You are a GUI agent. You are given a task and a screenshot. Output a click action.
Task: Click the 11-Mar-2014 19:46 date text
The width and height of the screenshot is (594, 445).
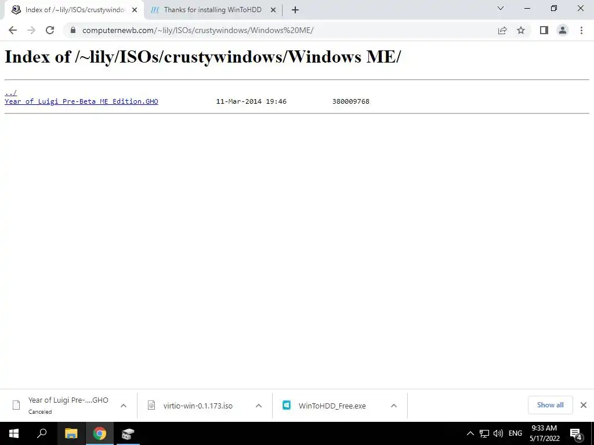coord(251,101)
